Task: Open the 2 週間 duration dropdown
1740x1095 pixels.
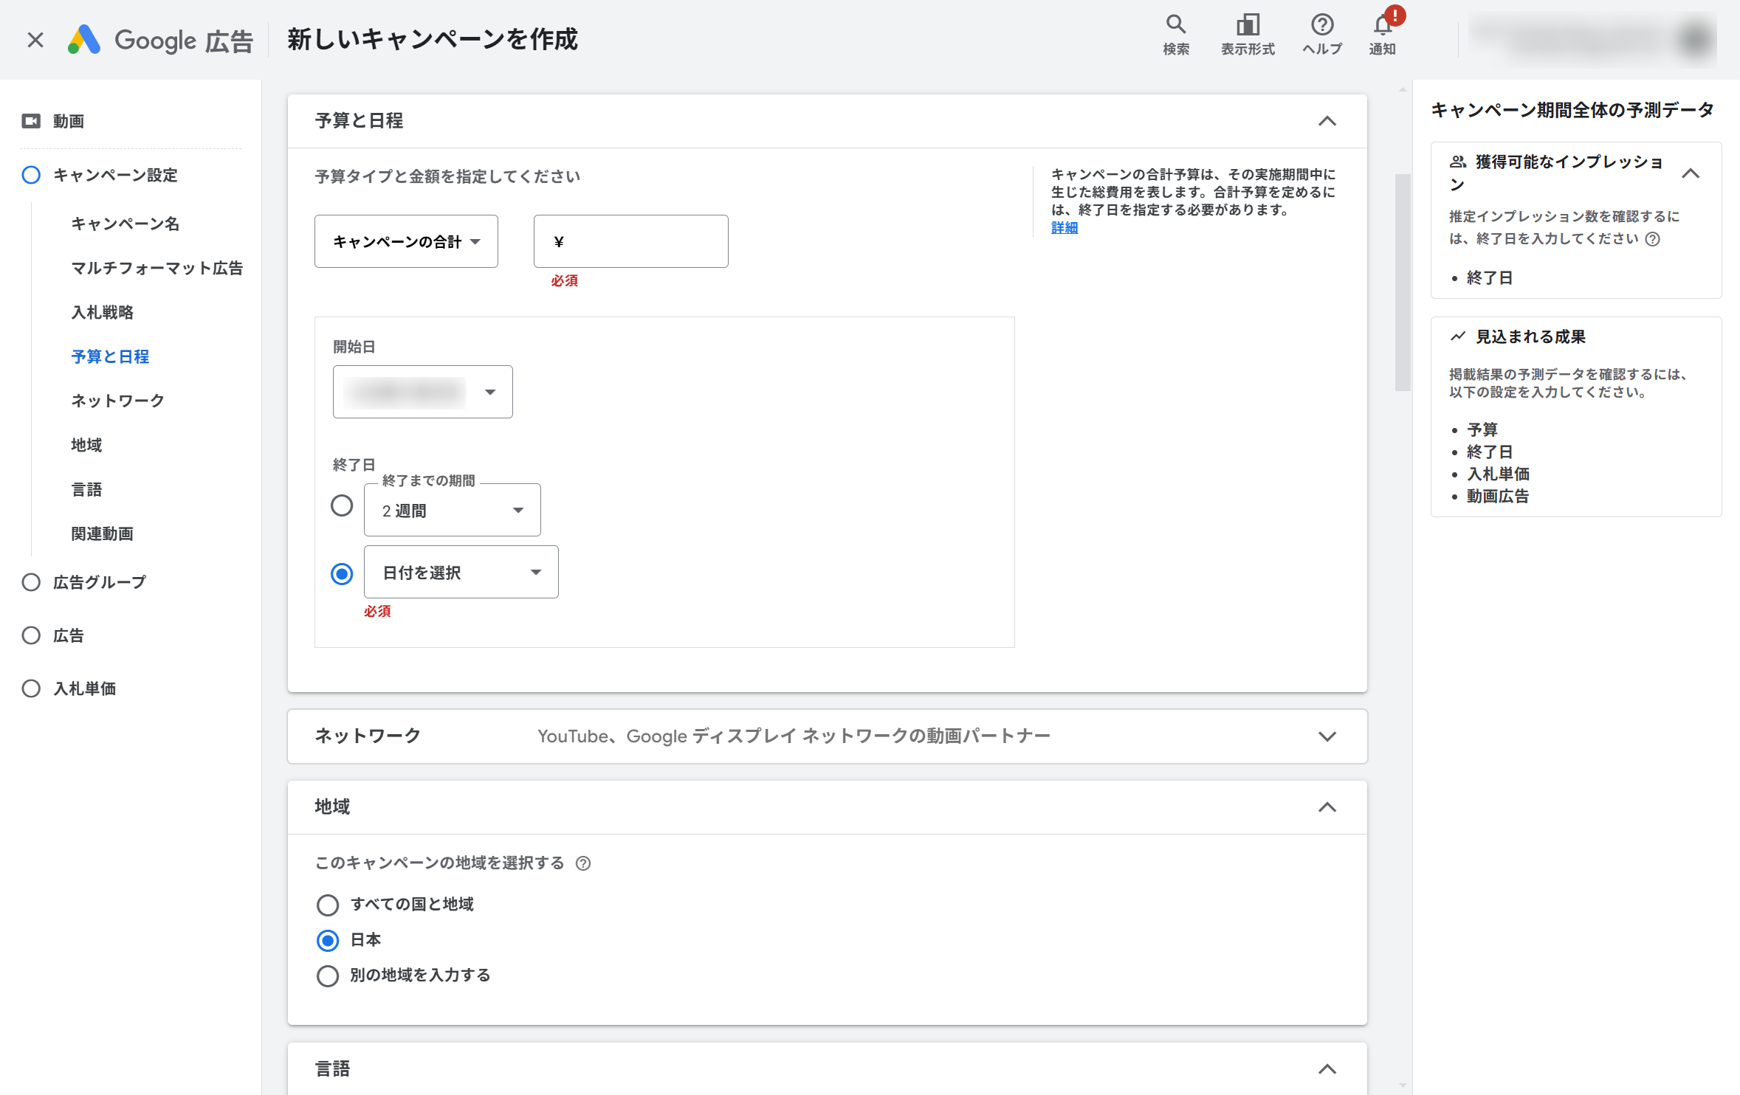Action: click(452, 510)
